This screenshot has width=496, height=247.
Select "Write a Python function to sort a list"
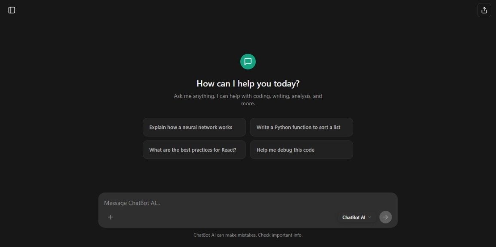301,127
